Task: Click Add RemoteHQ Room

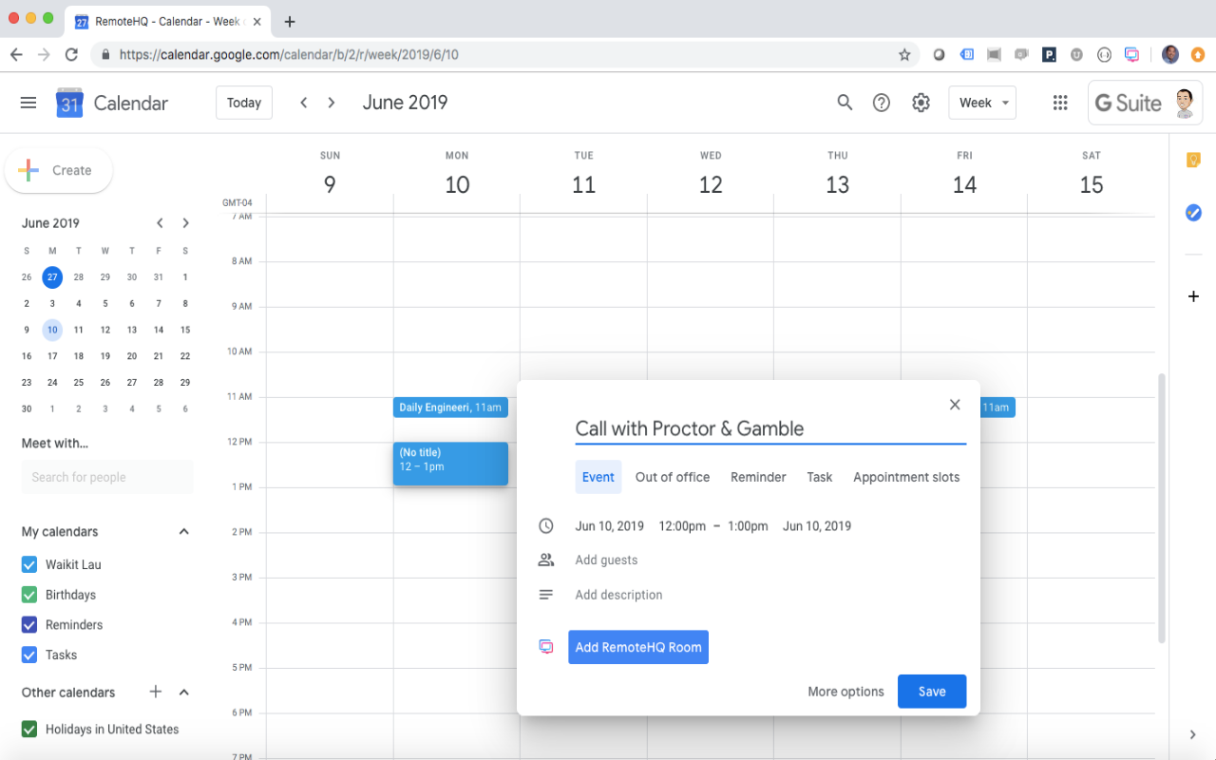Action: [x=637, y=646]
